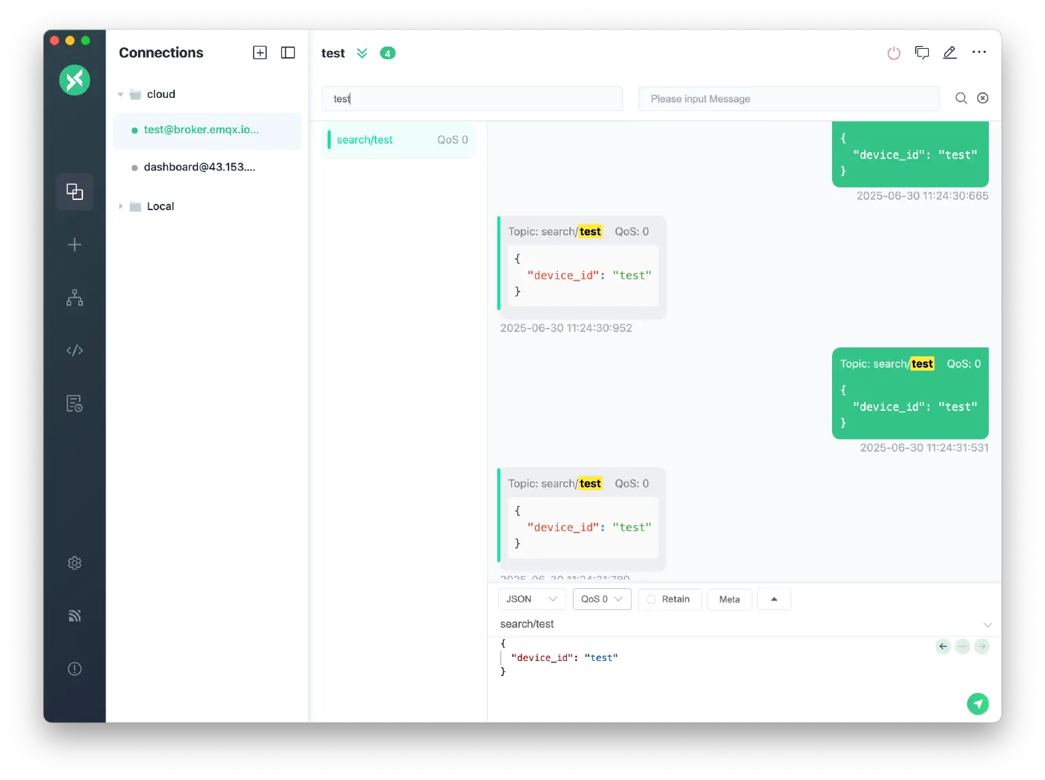1045x780 pixels.
Task: Click the Meta button
Action: 729,599
